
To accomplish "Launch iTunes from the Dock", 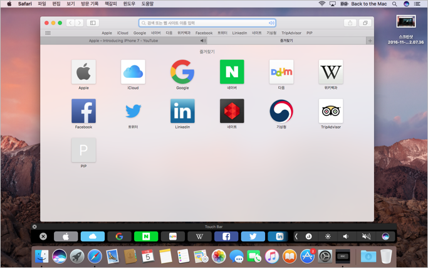I will coord(271,256).
